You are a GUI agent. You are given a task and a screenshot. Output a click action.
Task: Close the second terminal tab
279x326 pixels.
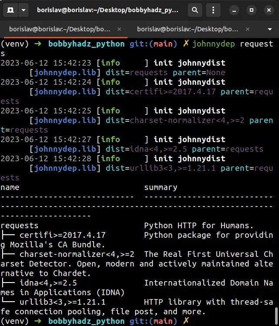(x=248, y=29)
